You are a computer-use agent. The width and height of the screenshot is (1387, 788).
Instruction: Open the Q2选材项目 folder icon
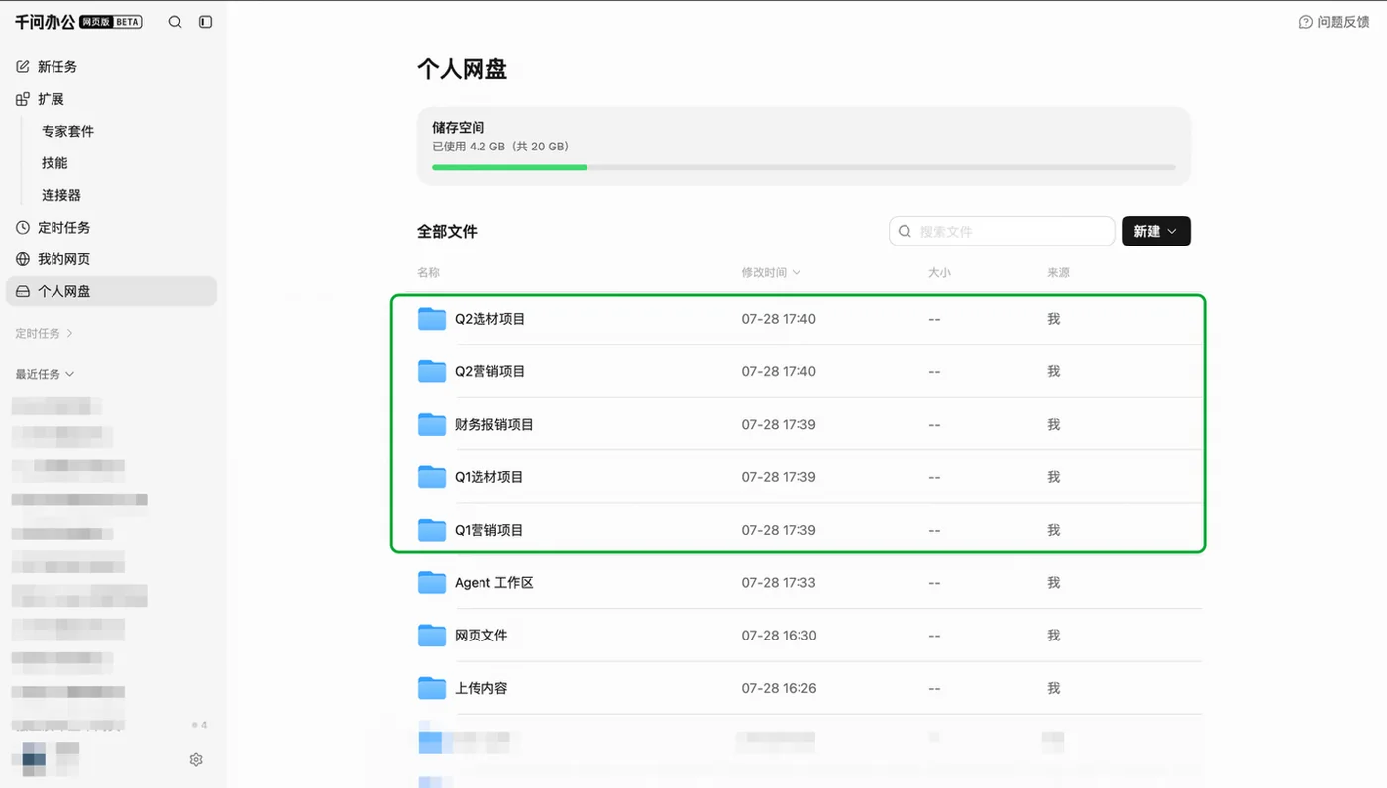[432, 319]
